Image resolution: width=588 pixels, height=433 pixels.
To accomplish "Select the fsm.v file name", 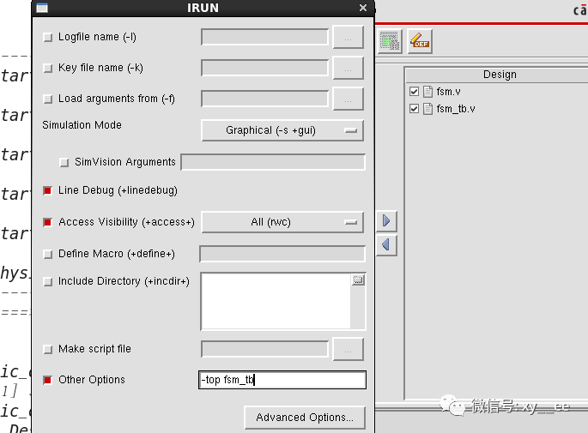I will point(448,92).
